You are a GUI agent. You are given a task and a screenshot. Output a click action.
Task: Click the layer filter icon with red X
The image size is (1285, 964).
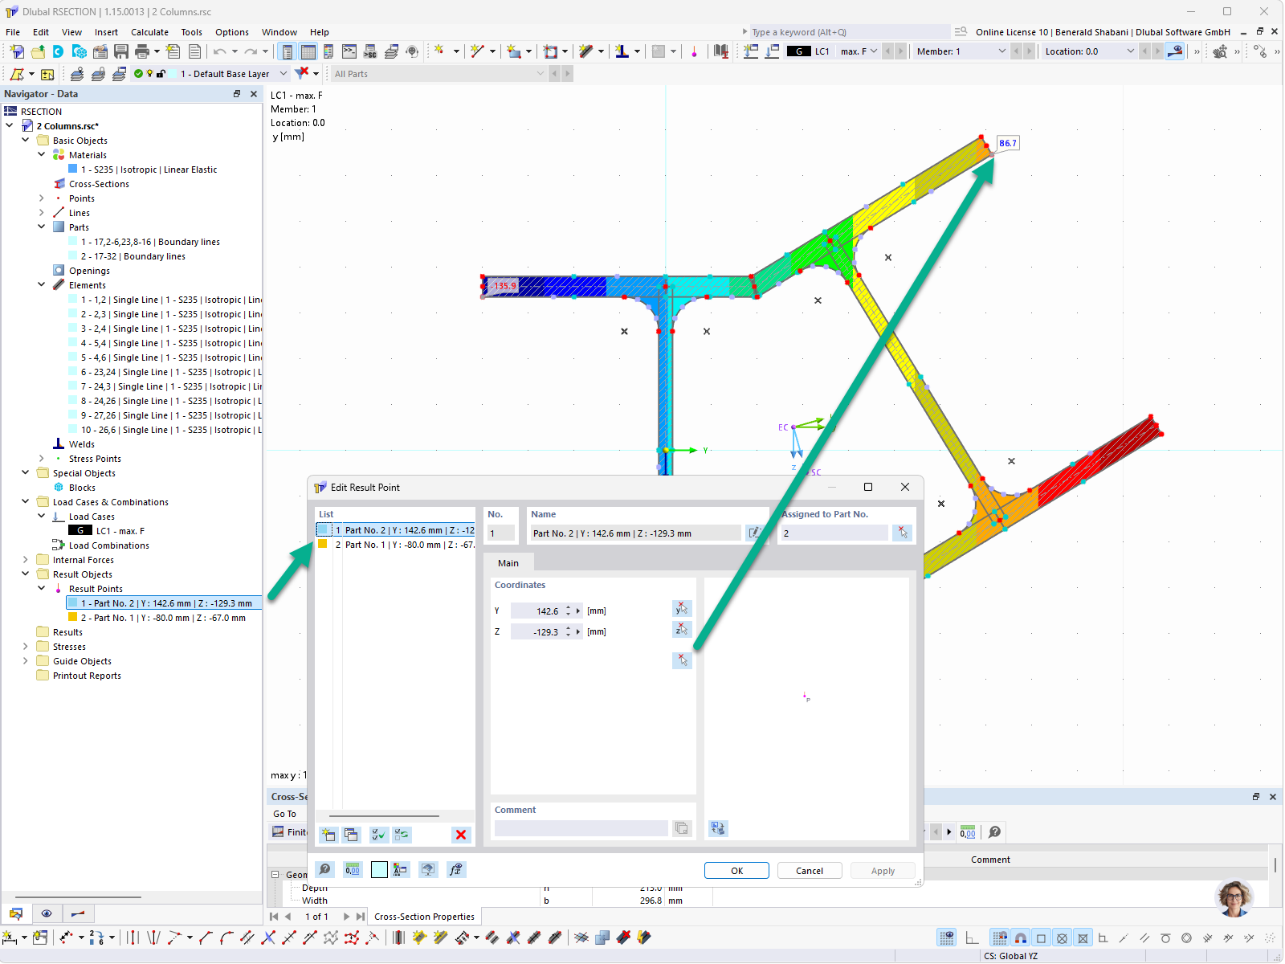[302, 73]
